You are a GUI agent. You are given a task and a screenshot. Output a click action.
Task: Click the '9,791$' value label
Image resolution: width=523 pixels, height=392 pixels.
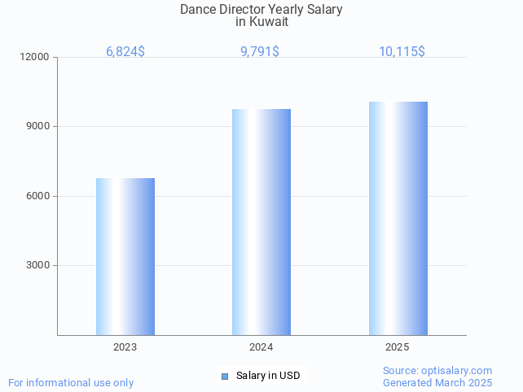[260, 51]
